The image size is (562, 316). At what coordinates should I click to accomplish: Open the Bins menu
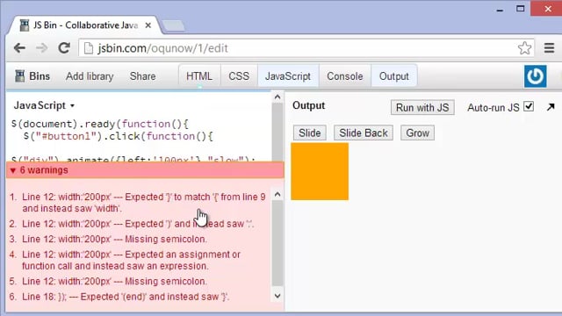click(x=32, y=76)
